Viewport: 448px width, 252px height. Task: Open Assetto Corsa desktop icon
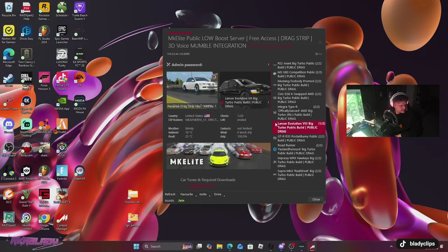pos(9,103)
